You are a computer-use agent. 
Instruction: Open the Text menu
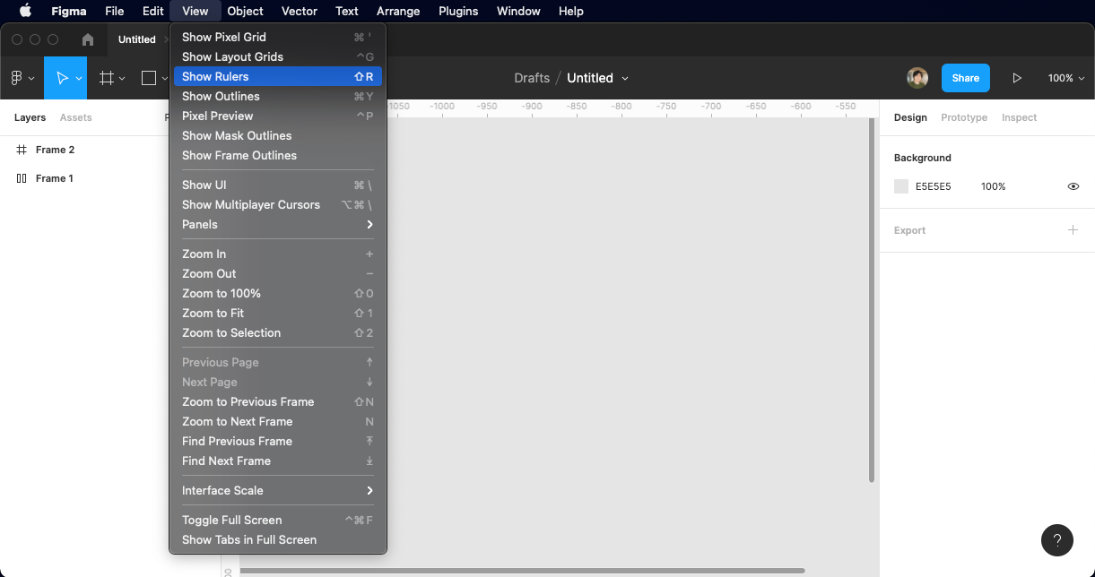pos(347,11)
